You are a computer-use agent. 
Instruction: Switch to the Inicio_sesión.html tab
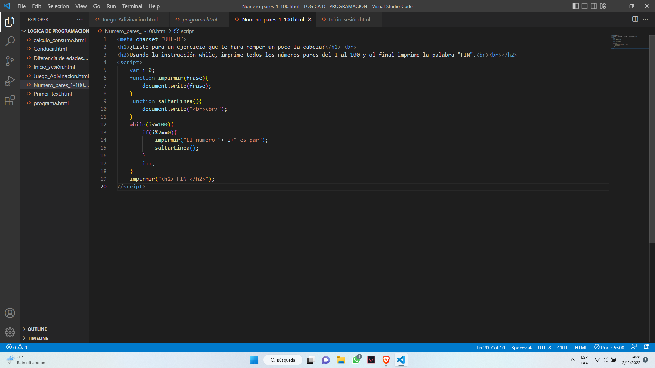349,19
